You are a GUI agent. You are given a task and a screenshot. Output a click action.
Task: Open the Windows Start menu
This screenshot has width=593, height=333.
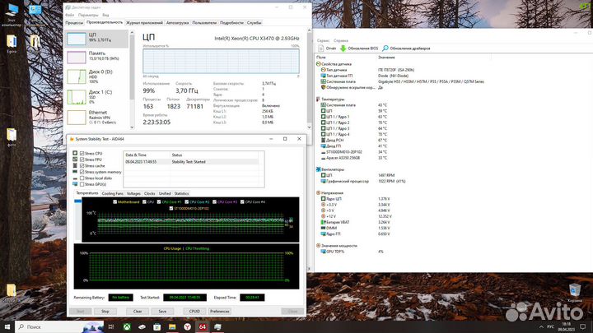coord(7,326)
